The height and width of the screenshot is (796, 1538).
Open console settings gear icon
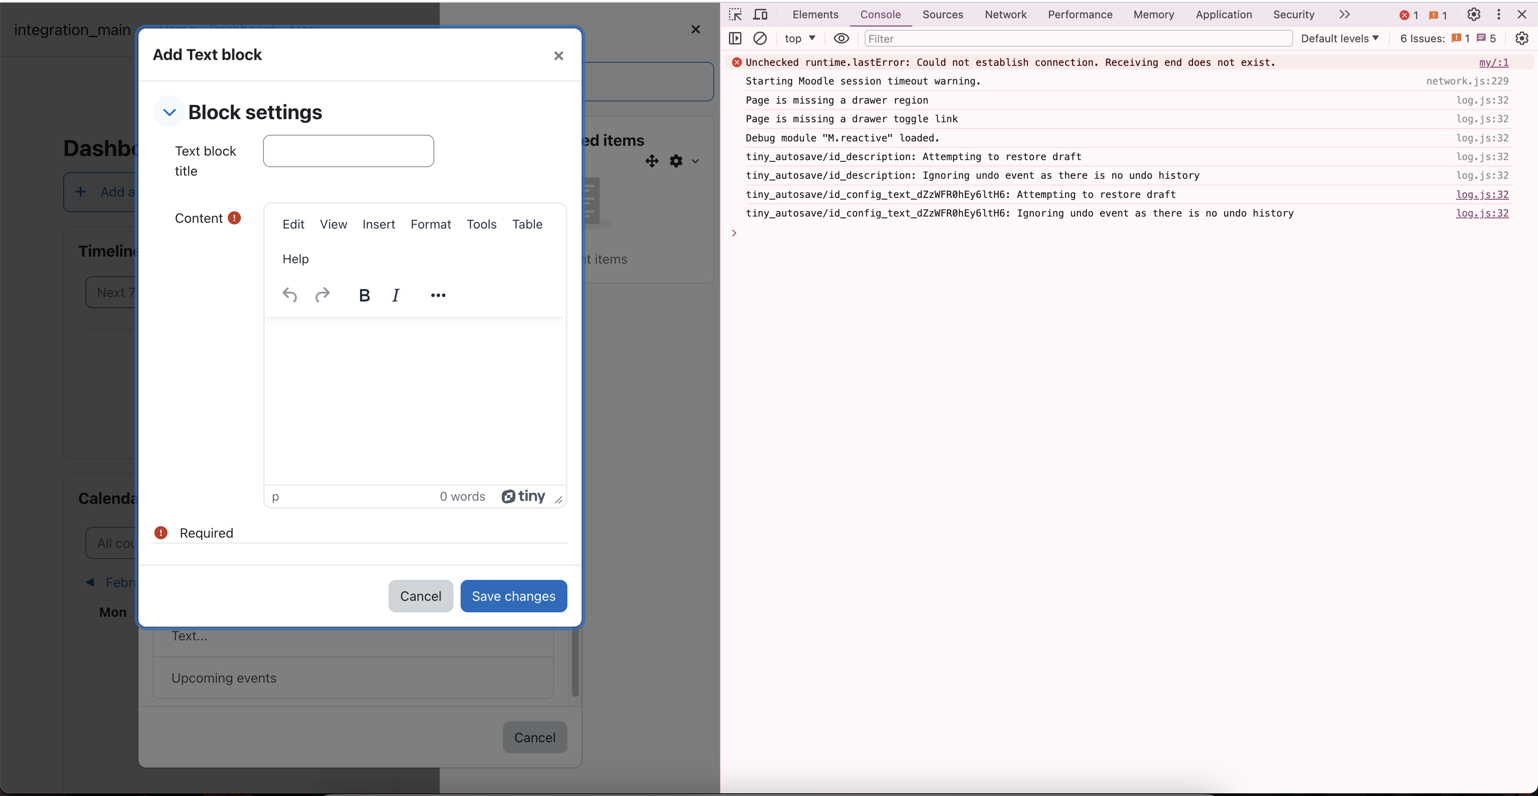1522,38
